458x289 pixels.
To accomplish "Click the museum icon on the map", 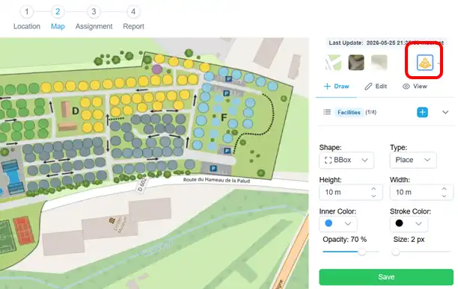I will click(x=112, y=220).
